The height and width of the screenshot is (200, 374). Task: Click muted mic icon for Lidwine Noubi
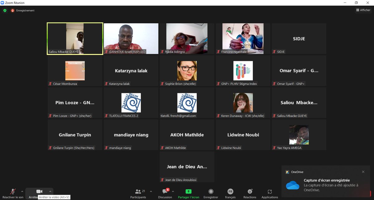click(218, 148)
